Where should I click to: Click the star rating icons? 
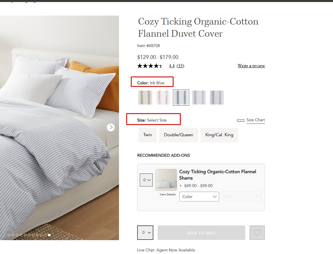[x=149, y=66]
